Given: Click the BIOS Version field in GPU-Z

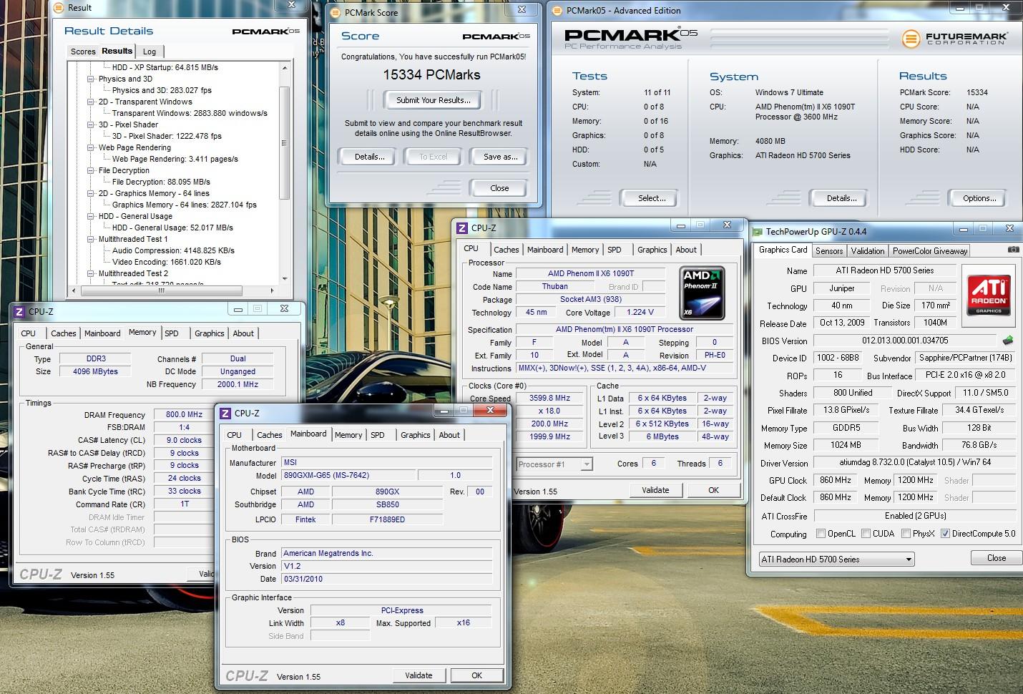Looking at the screenshot, I should coord(905,341).
